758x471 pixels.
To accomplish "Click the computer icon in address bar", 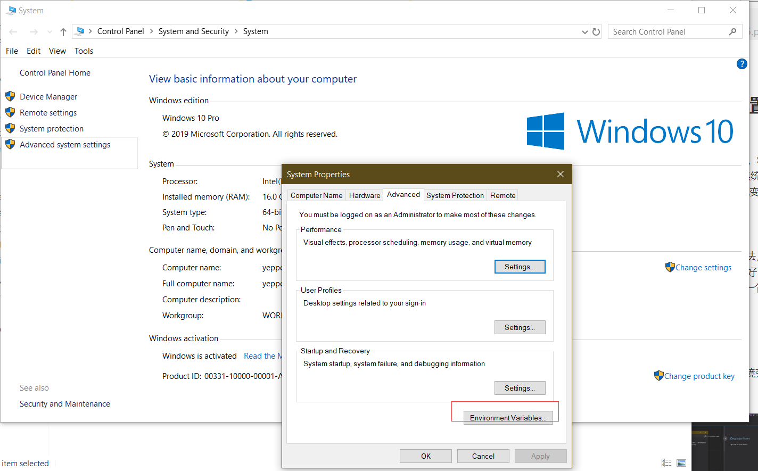I will pos(80,31).
